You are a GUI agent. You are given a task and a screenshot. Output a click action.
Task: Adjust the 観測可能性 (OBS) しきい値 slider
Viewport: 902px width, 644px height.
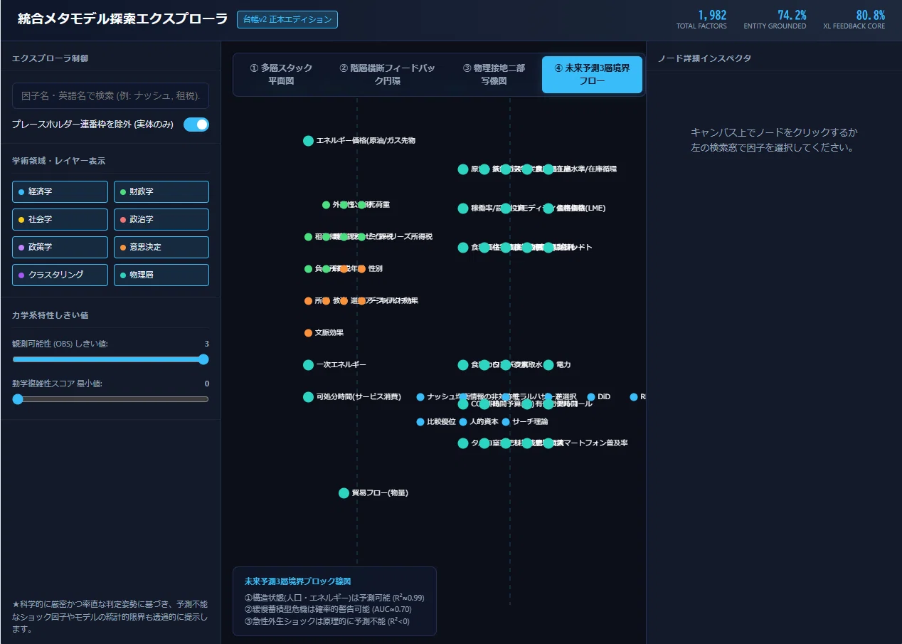[110, 359]
